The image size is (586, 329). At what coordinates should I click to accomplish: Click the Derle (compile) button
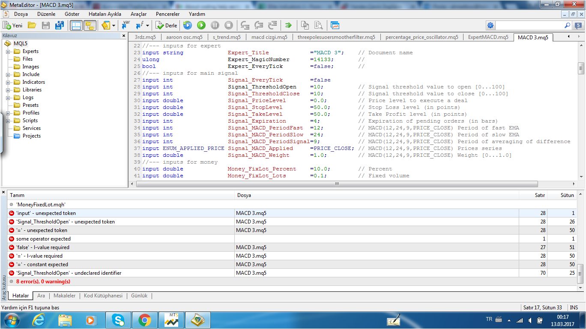(x=166, y=25)
